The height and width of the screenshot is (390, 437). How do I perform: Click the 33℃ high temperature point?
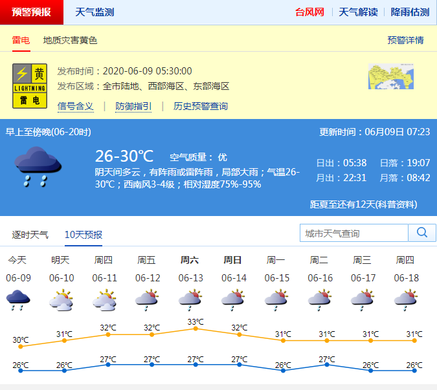196,329
